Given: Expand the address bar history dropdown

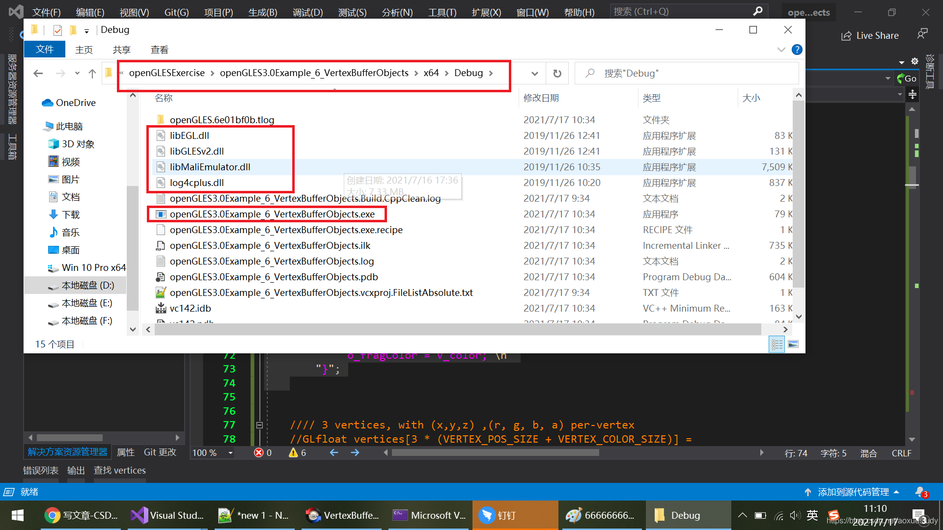Looking at the screenshot, I should pyautogui.click(x=534, y=74).
